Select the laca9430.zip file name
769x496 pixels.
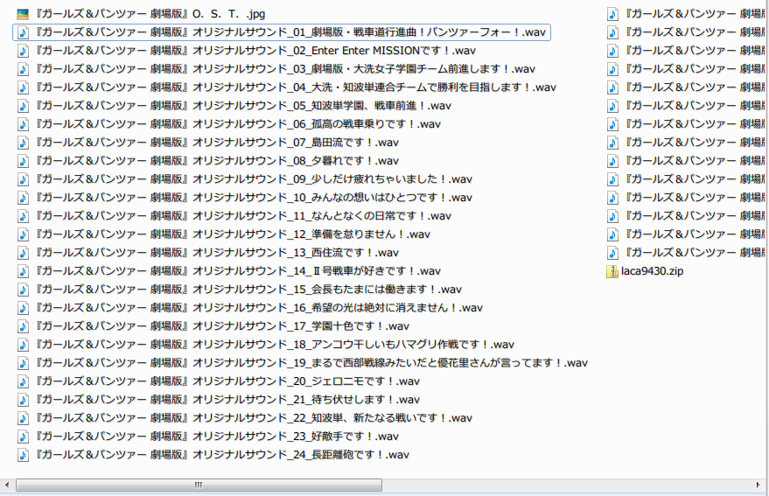tap(653, 271)
